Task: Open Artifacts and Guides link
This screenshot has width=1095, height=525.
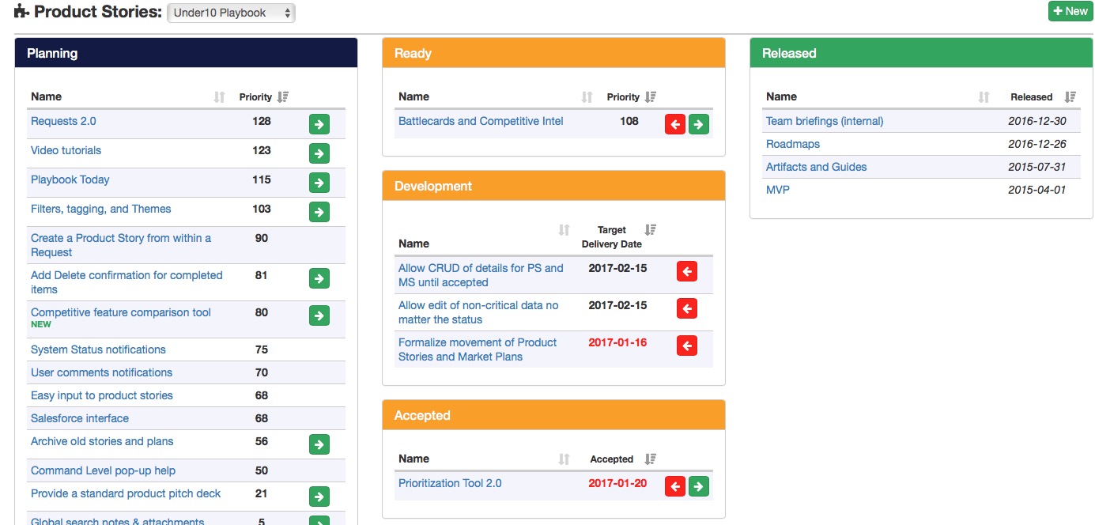Action: [816, 167]
